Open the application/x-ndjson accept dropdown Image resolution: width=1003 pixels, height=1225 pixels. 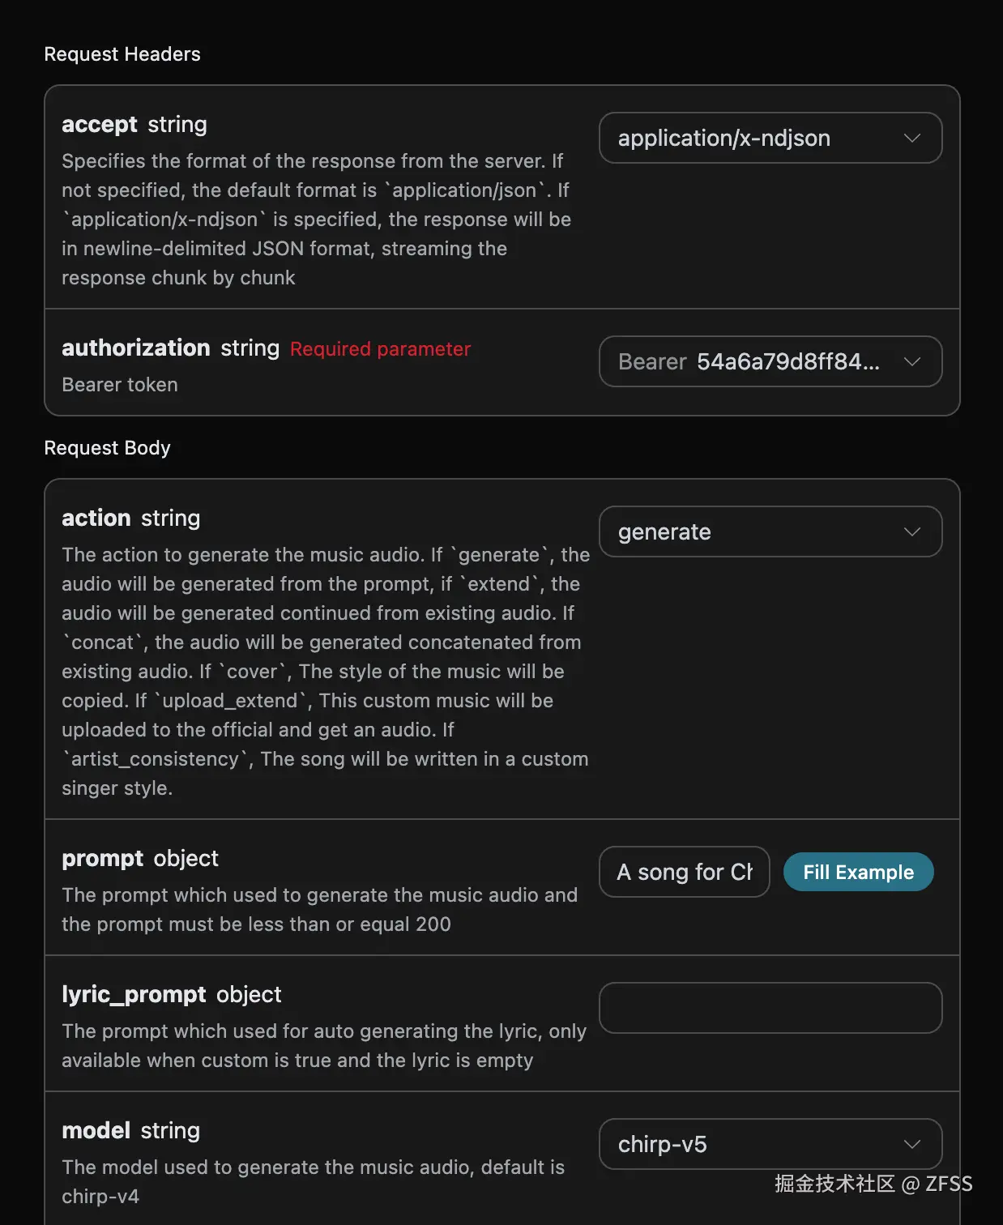point(753,139)
